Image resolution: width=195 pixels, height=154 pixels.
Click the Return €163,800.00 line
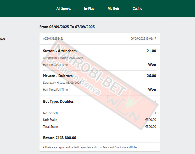pyautogui.click(x=60, y=138)
